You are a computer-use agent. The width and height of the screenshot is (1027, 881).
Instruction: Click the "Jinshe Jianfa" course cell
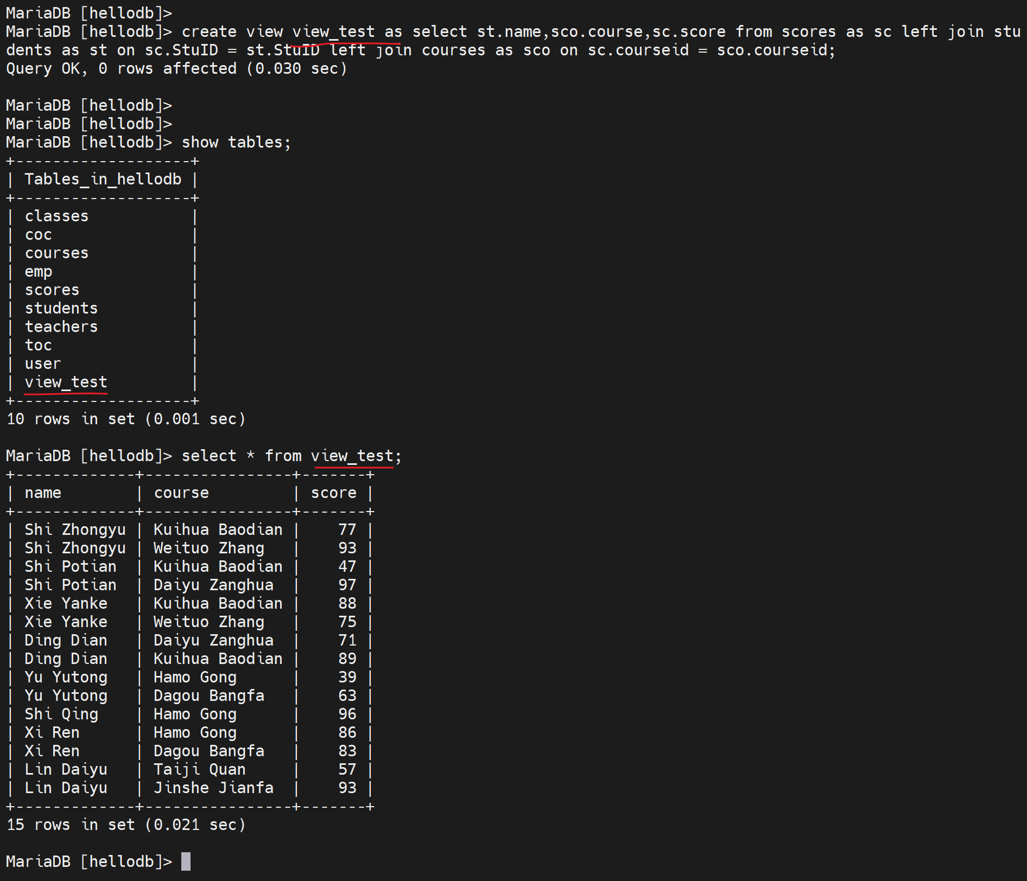213,788
